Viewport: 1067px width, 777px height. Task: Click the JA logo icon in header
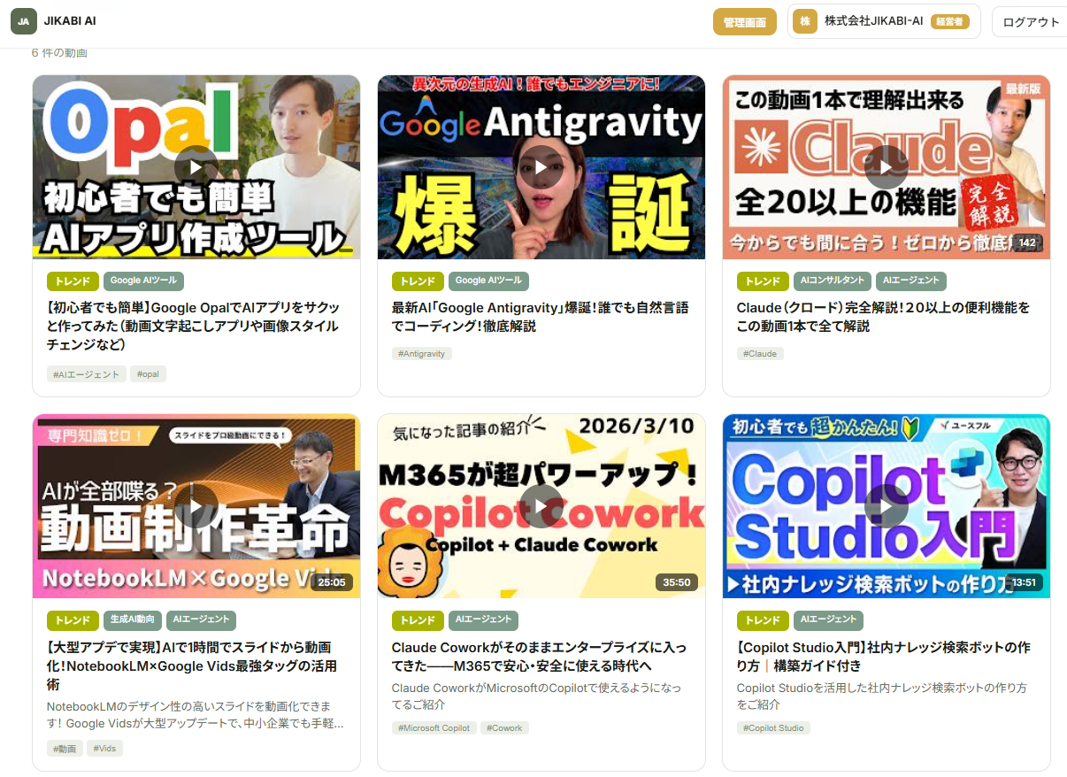(x=24, y=21)
